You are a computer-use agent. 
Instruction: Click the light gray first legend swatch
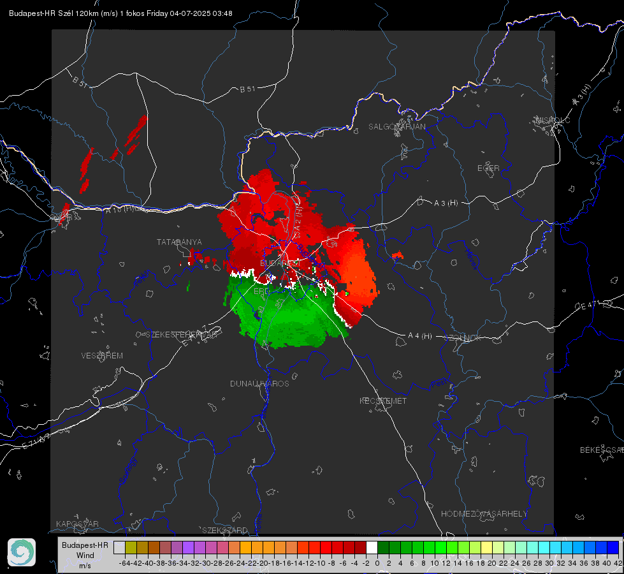pos(119,547)
